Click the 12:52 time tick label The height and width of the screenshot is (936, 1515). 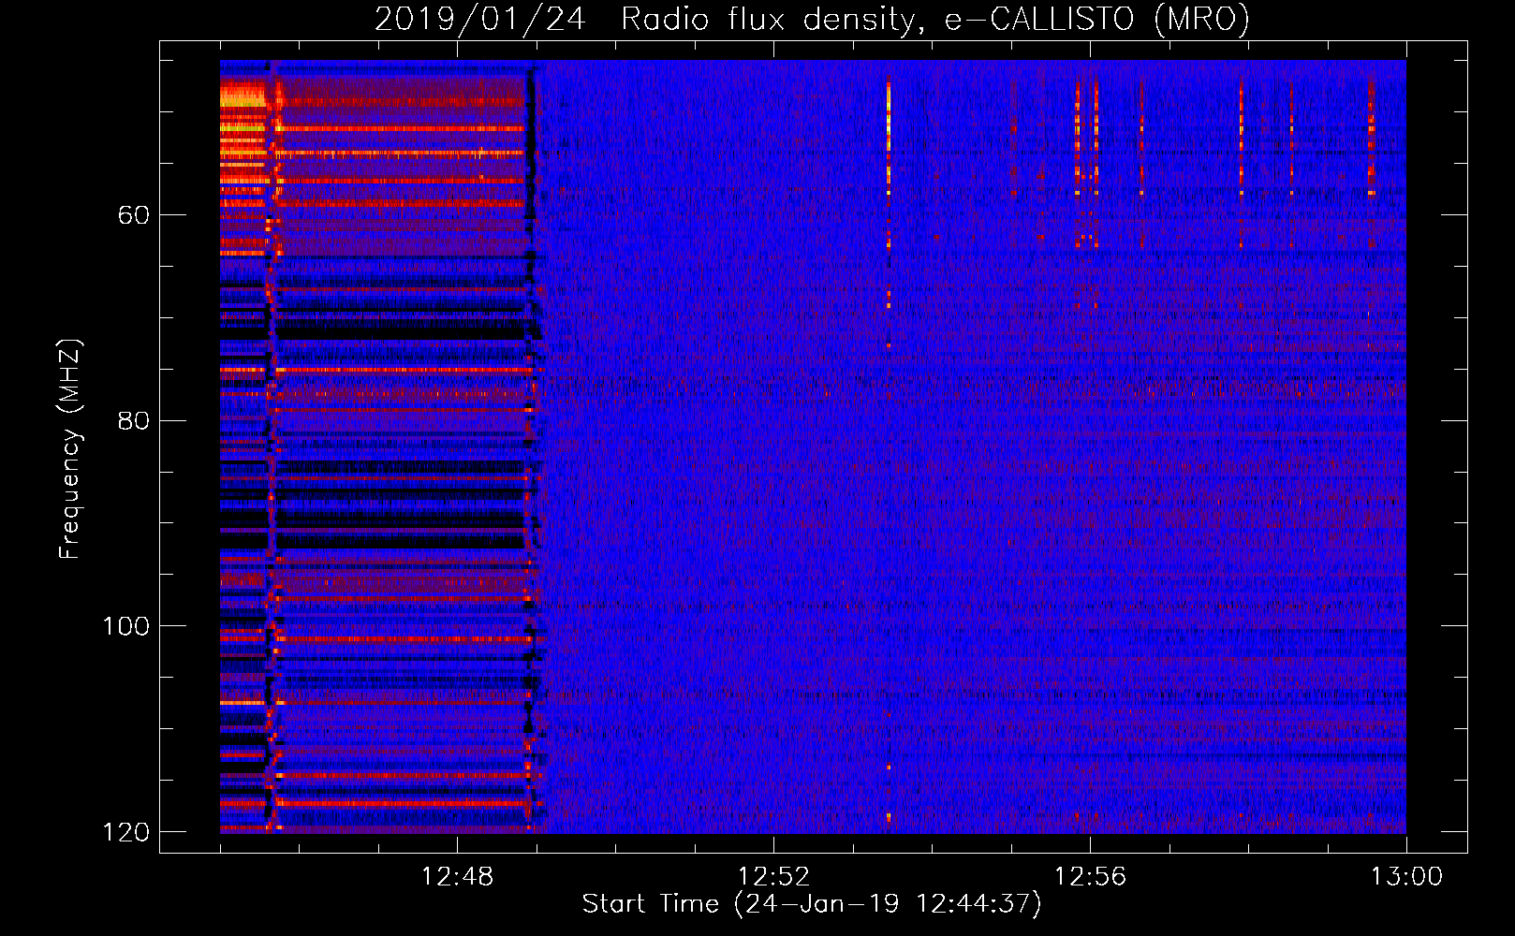[x=773, y=877]
